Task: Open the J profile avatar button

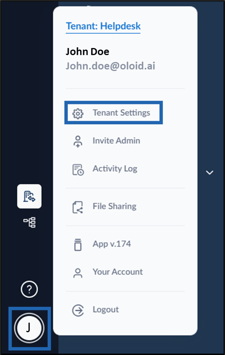Action: [x=29, y=328]
